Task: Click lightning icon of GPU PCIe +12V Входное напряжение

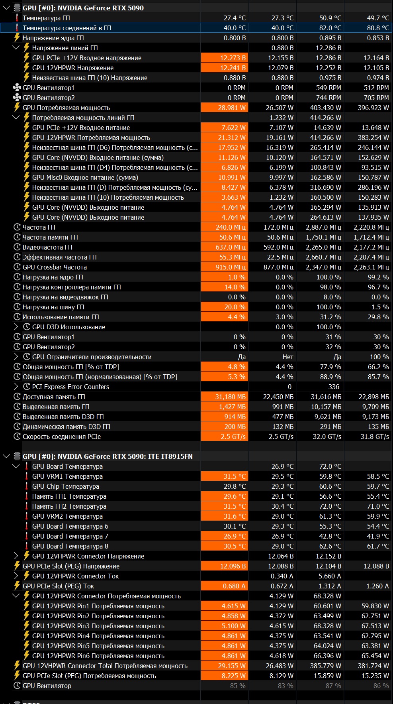Action: point(26,57)
